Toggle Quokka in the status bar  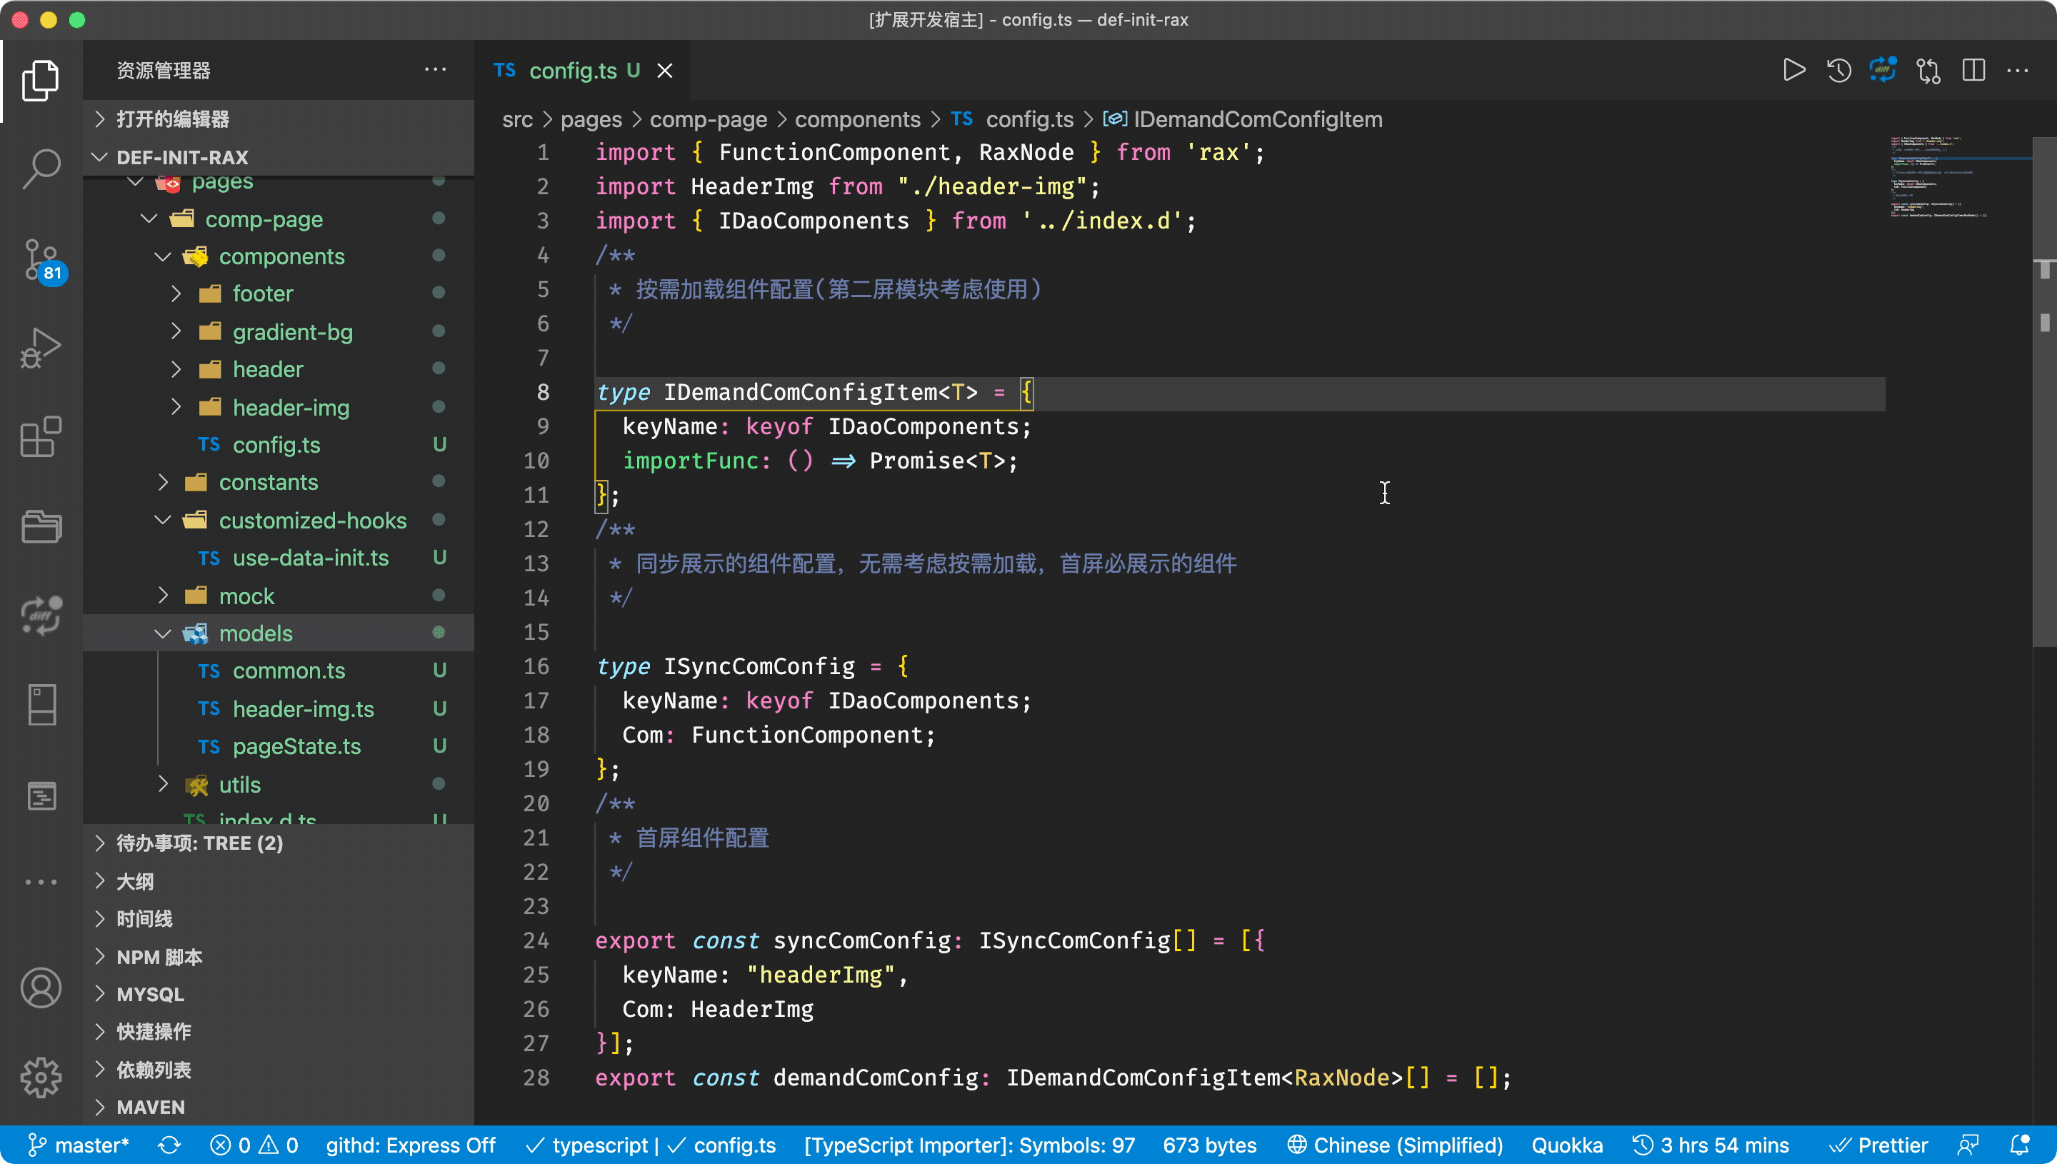tap(1566, 1145)
